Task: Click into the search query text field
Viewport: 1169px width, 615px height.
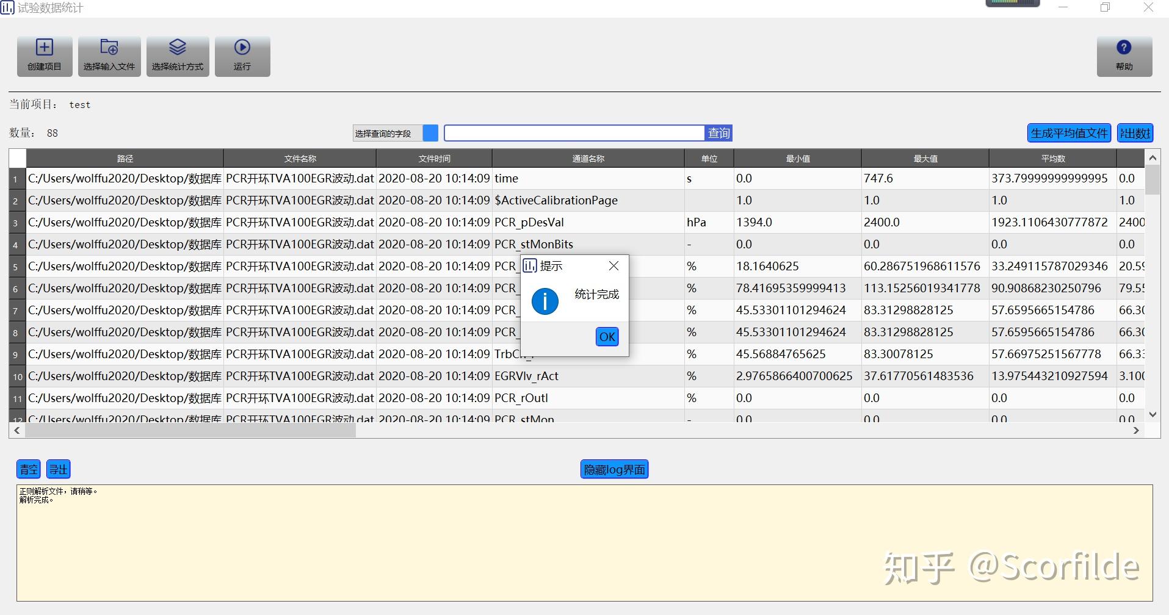Action: pos(574,133)
